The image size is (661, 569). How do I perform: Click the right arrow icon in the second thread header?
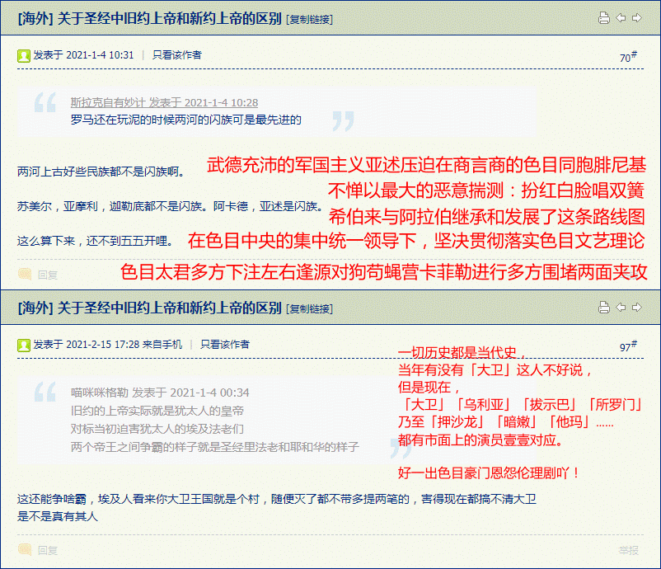636,307
